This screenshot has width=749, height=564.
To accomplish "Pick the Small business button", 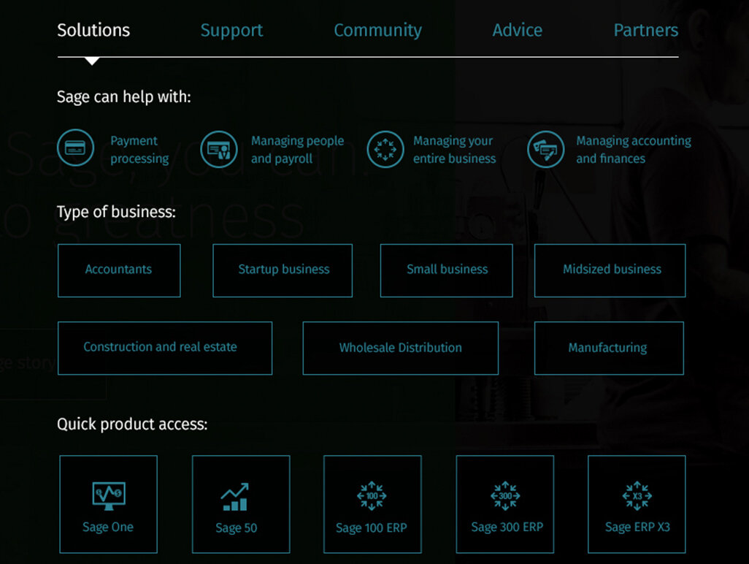I will tap(446, 270).
